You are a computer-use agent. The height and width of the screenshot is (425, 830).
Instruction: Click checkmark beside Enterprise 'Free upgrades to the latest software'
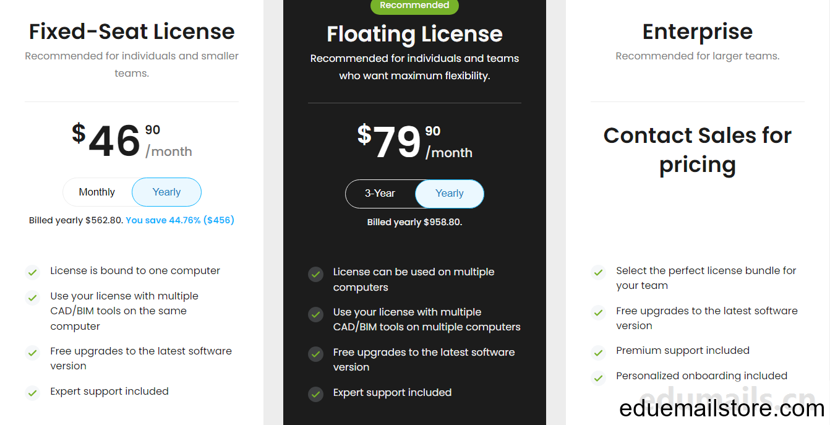[598, 312]
